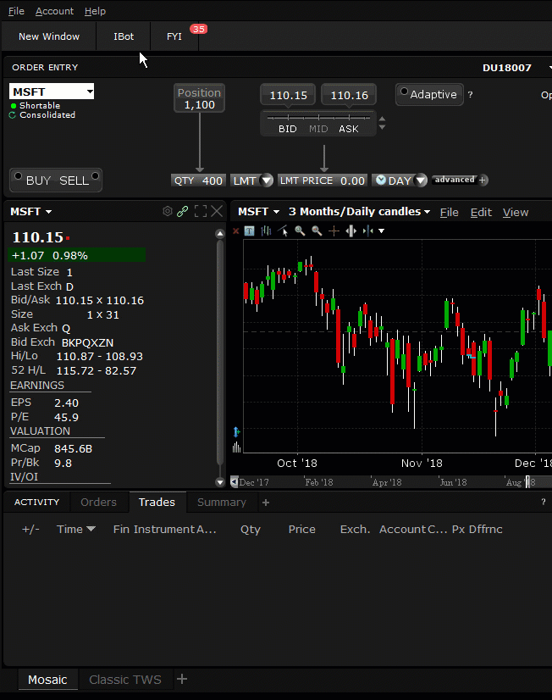Open the chart Edit menu
This screenshot has width=552, height=700.
[481, 213]
